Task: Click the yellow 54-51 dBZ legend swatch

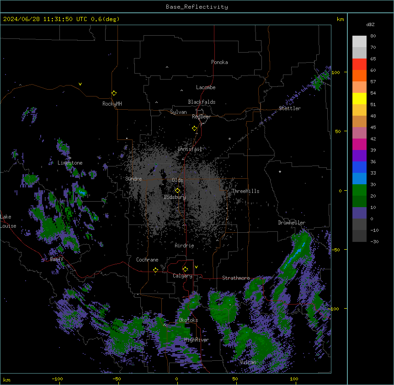Action: (x=359, y=98)
